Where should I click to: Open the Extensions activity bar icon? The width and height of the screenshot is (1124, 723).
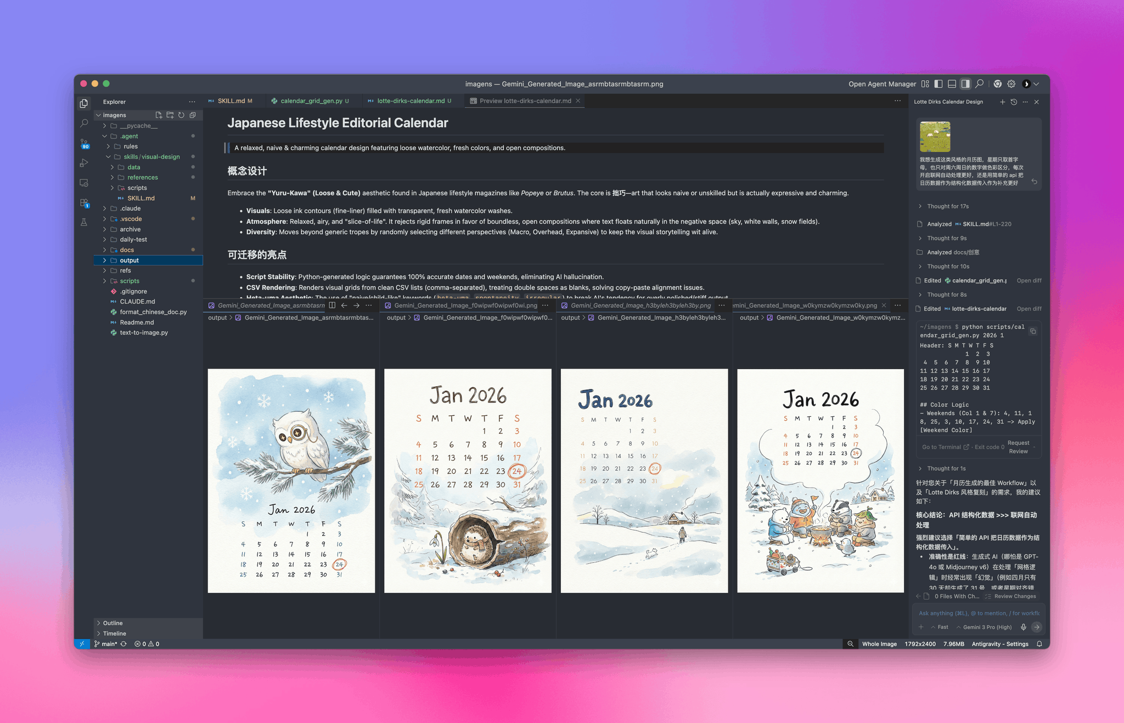point(84,202)
